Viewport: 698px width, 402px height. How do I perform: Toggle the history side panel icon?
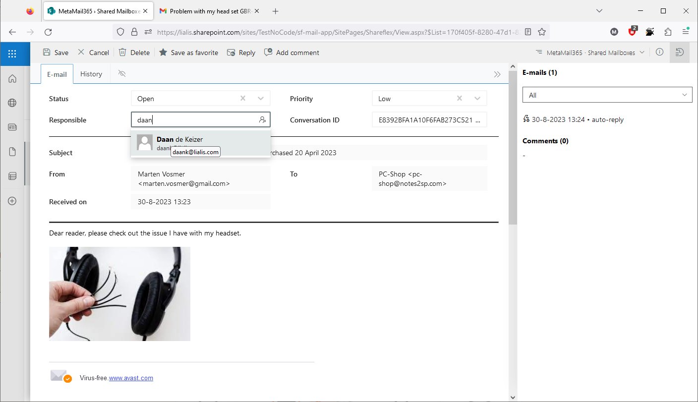click(680, 52)
